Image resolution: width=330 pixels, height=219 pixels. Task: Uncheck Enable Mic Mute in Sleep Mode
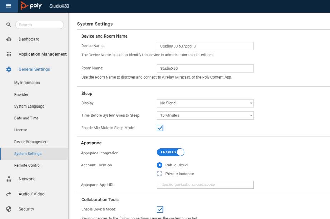(x=160, y=128)
